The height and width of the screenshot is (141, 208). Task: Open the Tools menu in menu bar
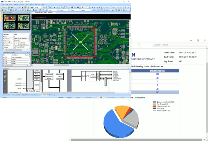[x=27, y=5]
